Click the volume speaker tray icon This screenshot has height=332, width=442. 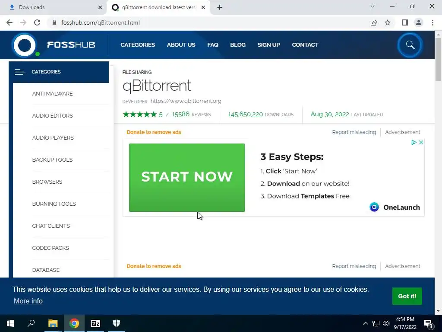[x=386, y=323]
